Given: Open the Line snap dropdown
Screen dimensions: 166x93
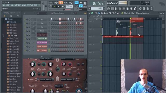Looking at the screenshot, I should pos(83,9).
